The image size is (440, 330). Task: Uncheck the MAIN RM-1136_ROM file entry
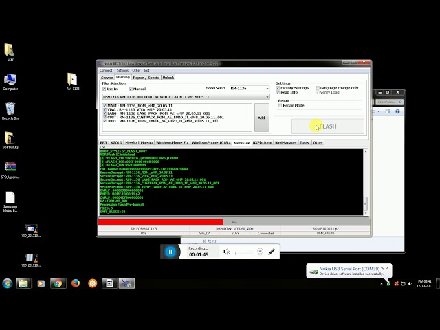pyautogui.click(x=104, y=106)
